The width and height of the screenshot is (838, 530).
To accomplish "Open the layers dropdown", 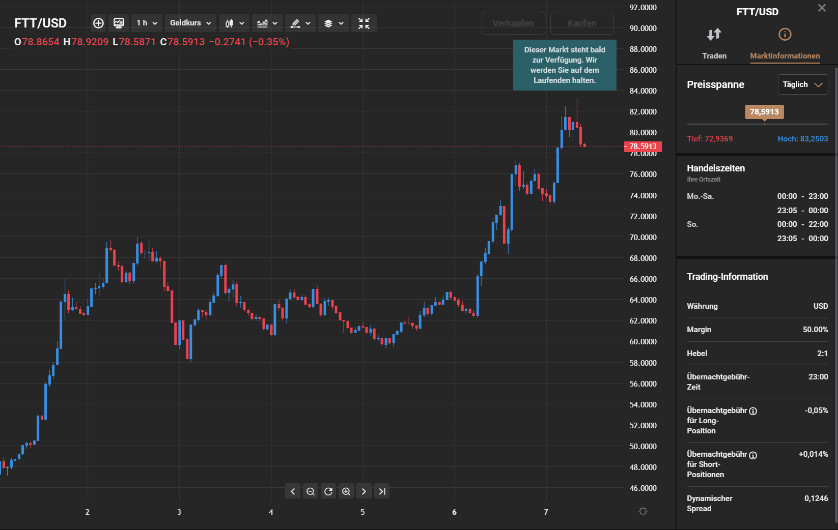I will coord(333,23).
